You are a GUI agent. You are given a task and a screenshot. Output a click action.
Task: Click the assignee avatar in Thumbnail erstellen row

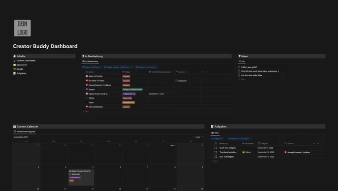tap(244, 152)
